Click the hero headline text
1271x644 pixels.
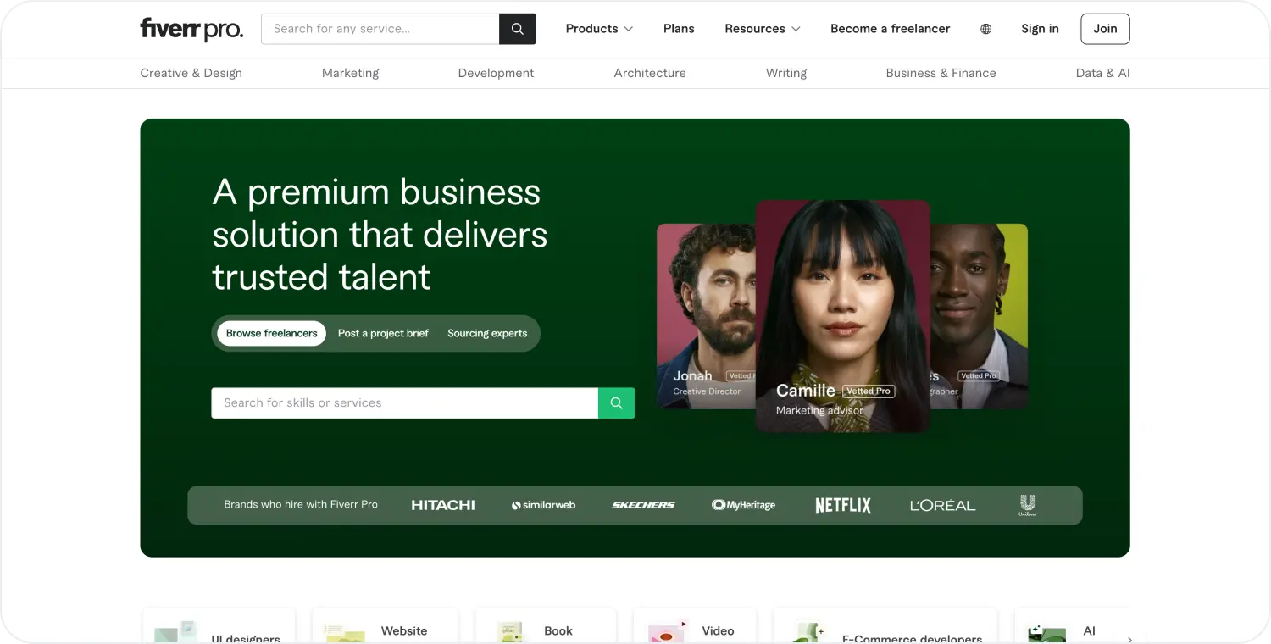pos(380,235)
